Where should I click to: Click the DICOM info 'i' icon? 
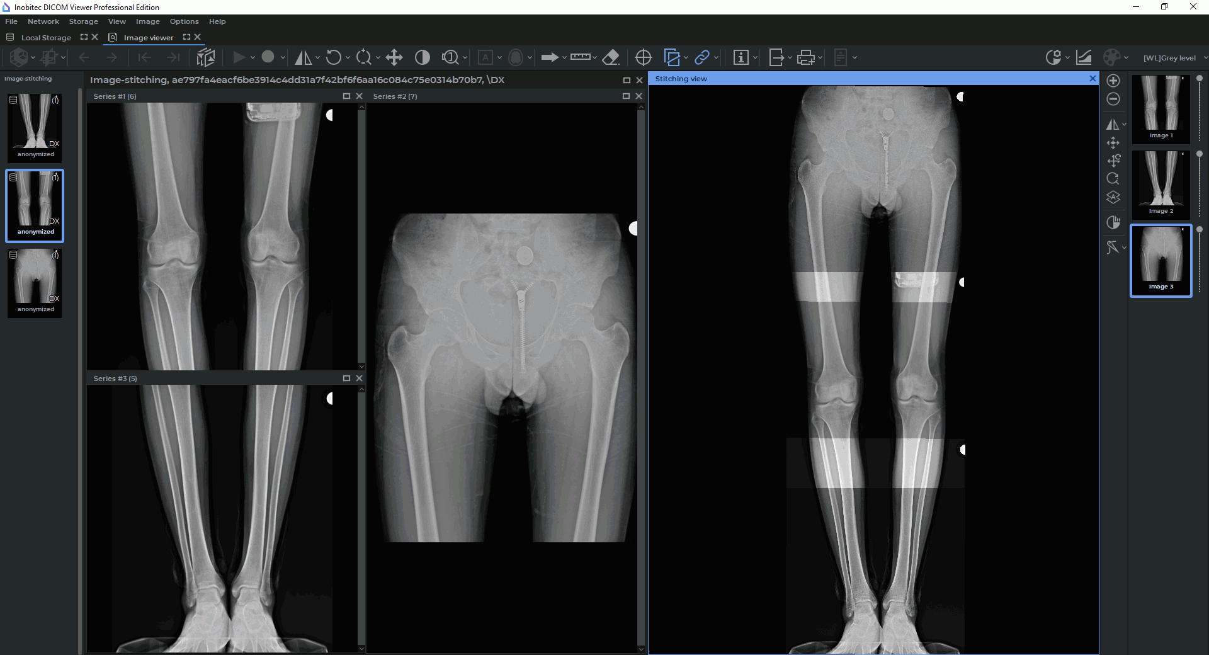point(741,58)
